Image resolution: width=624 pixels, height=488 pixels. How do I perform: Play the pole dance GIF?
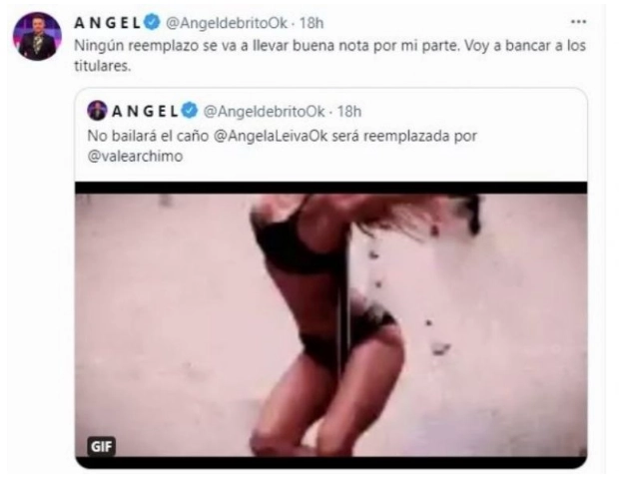coord(331,325)
